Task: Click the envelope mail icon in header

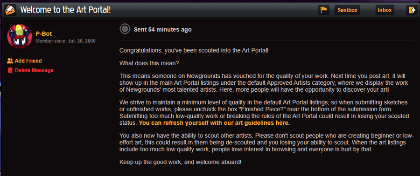Action: pyautogui.click(x=10, y=10)
